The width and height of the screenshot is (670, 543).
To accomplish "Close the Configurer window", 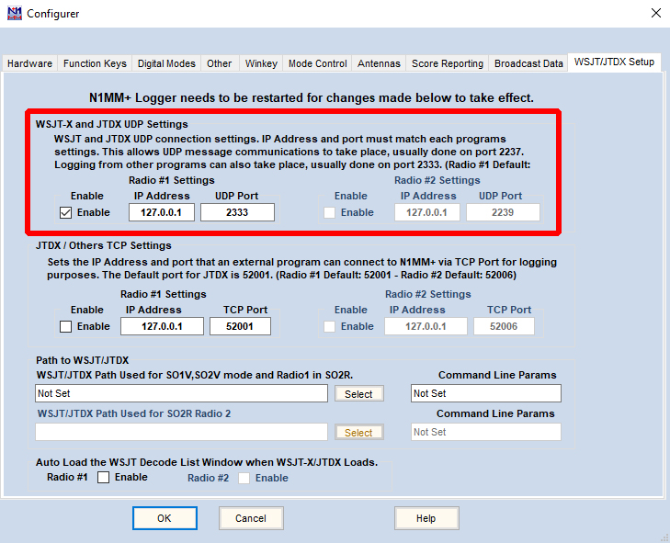I will click(656, 13).
